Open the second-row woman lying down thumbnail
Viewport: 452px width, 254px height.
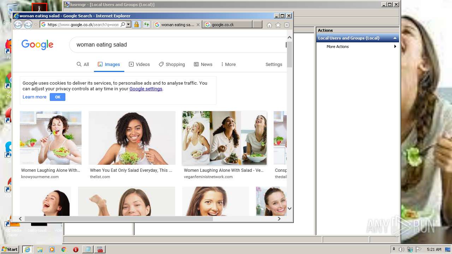coord(126,201)
